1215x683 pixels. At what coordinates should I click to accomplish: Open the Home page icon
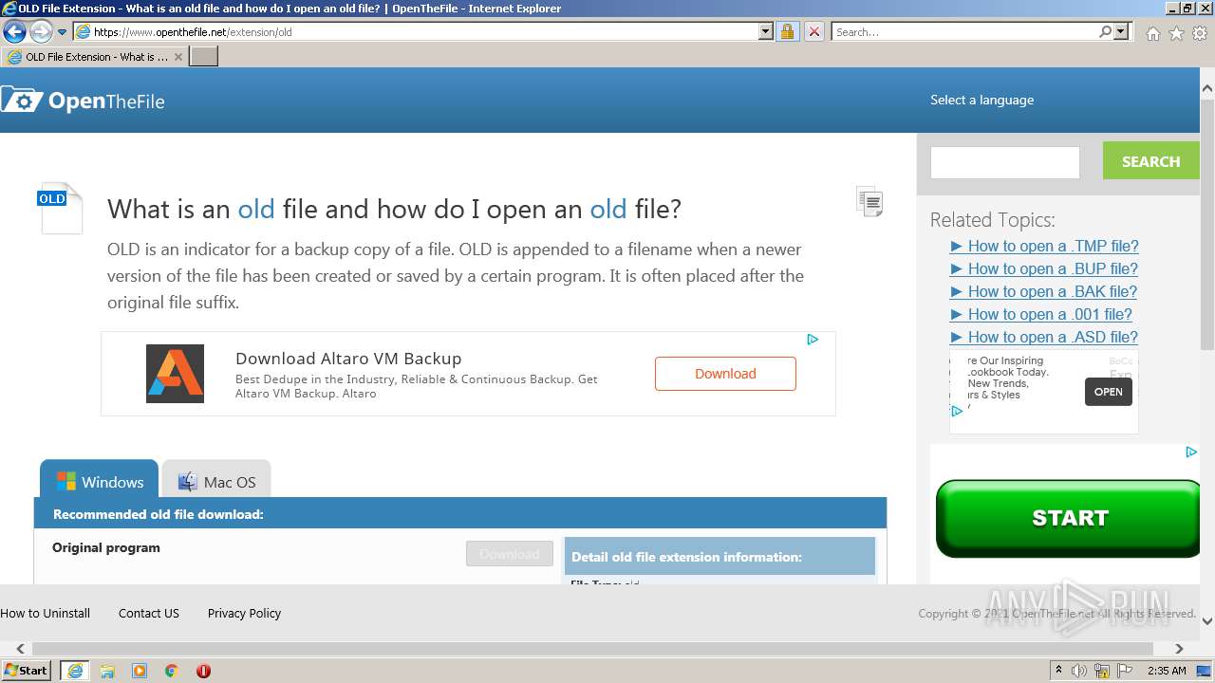1152,33
